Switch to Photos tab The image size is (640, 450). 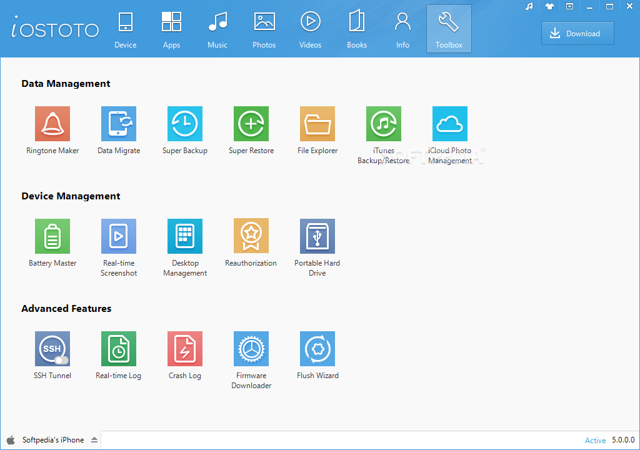pyautogui.click(x=264, y=29)
